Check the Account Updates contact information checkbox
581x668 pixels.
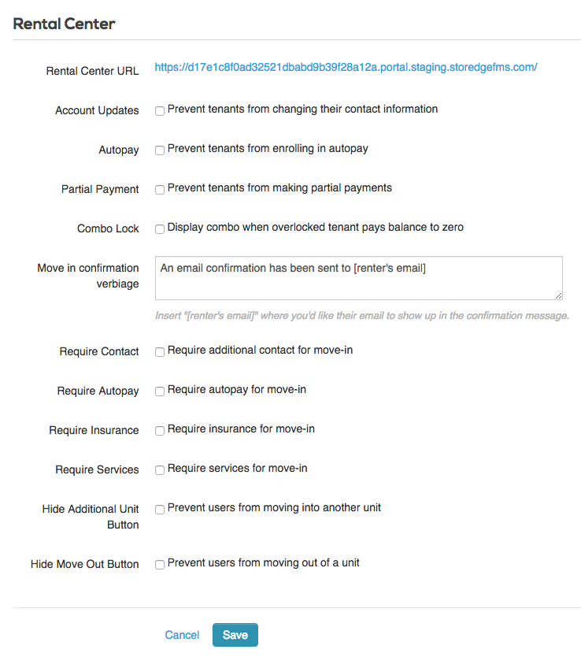click(160, 111)
